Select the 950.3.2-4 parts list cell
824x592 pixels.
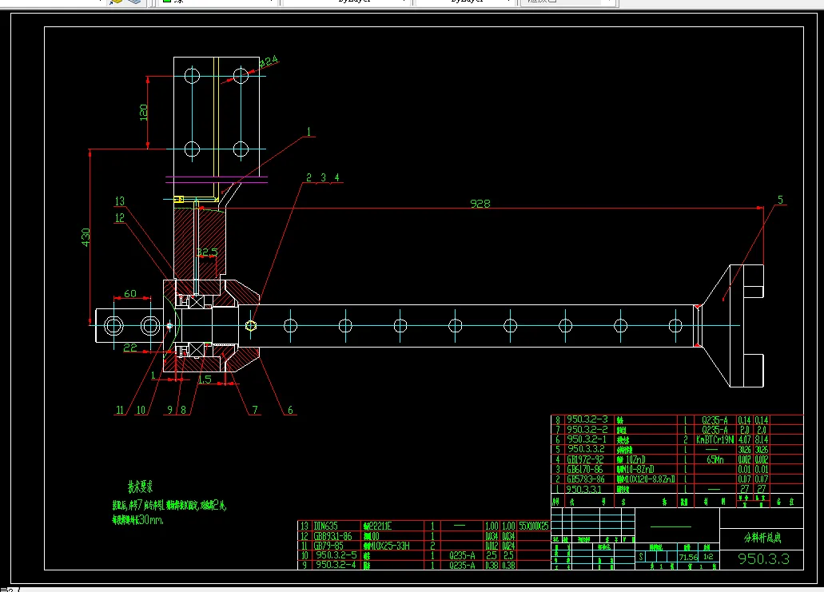336,565
